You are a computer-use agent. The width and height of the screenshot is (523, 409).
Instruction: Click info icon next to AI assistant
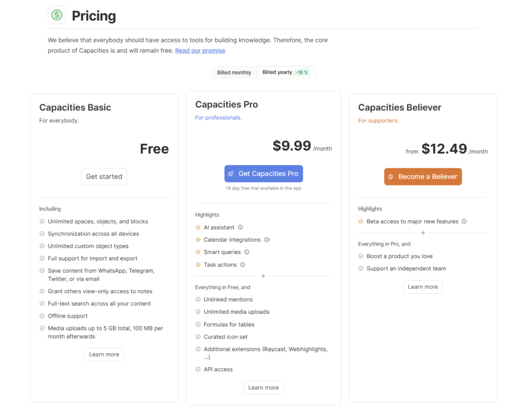241,227
